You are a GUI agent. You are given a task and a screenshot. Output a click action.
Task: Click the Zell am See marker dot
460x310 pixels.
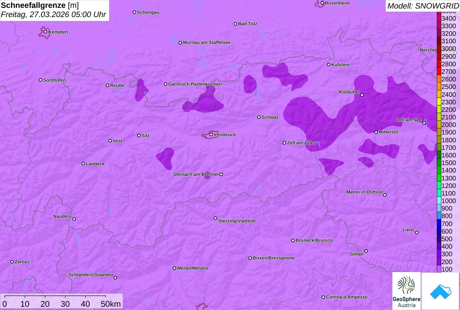(x=424, y=123)
